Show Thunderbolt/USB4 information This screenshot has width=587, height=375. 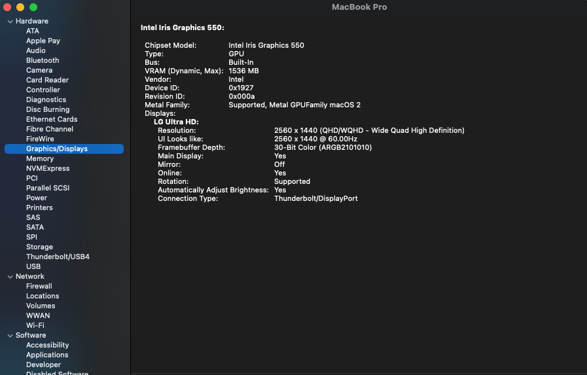tap(58, 257)
